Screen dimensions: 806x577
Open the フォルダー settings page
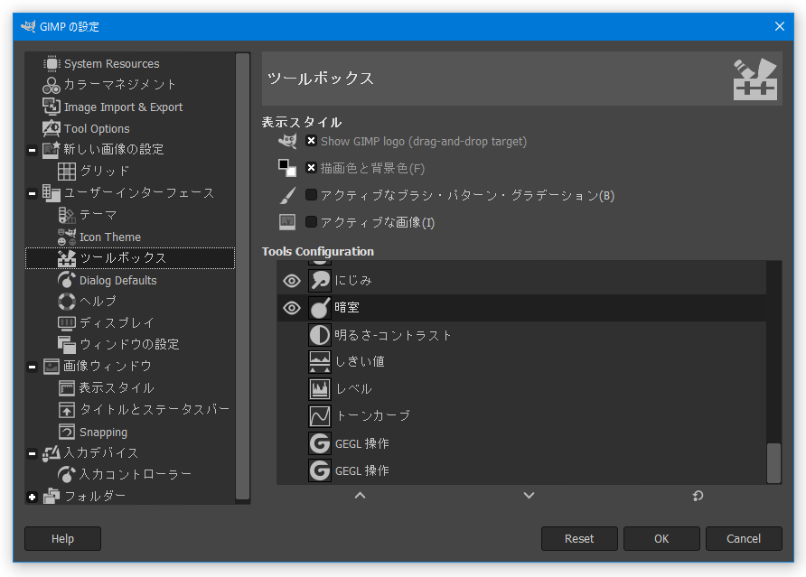coord(95,497)
